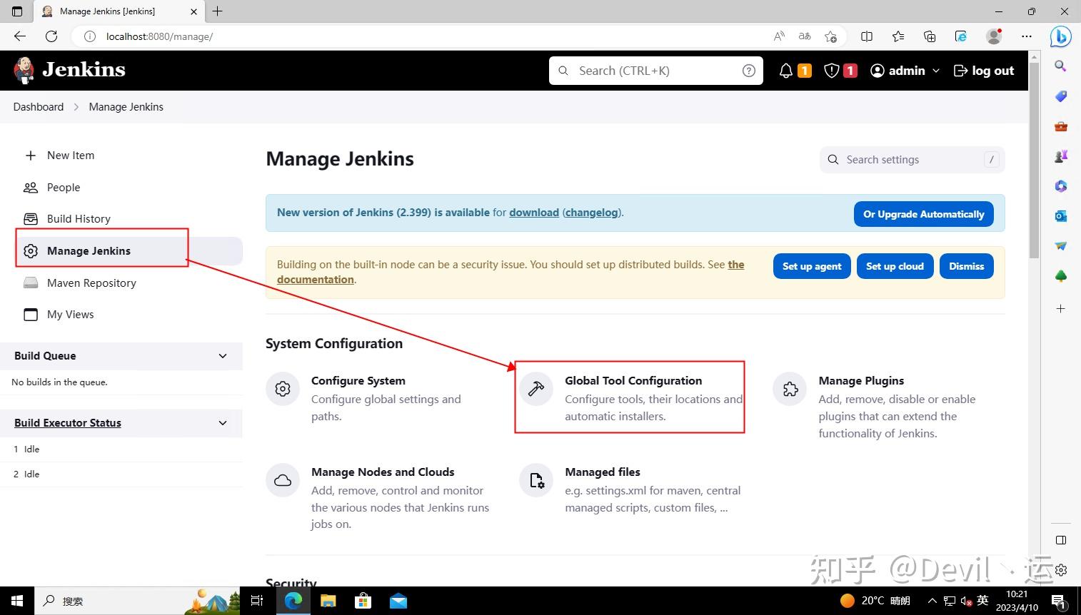Collapse the Build Queue panel
Screen dimensions: 1081x615
pos(223,356)
